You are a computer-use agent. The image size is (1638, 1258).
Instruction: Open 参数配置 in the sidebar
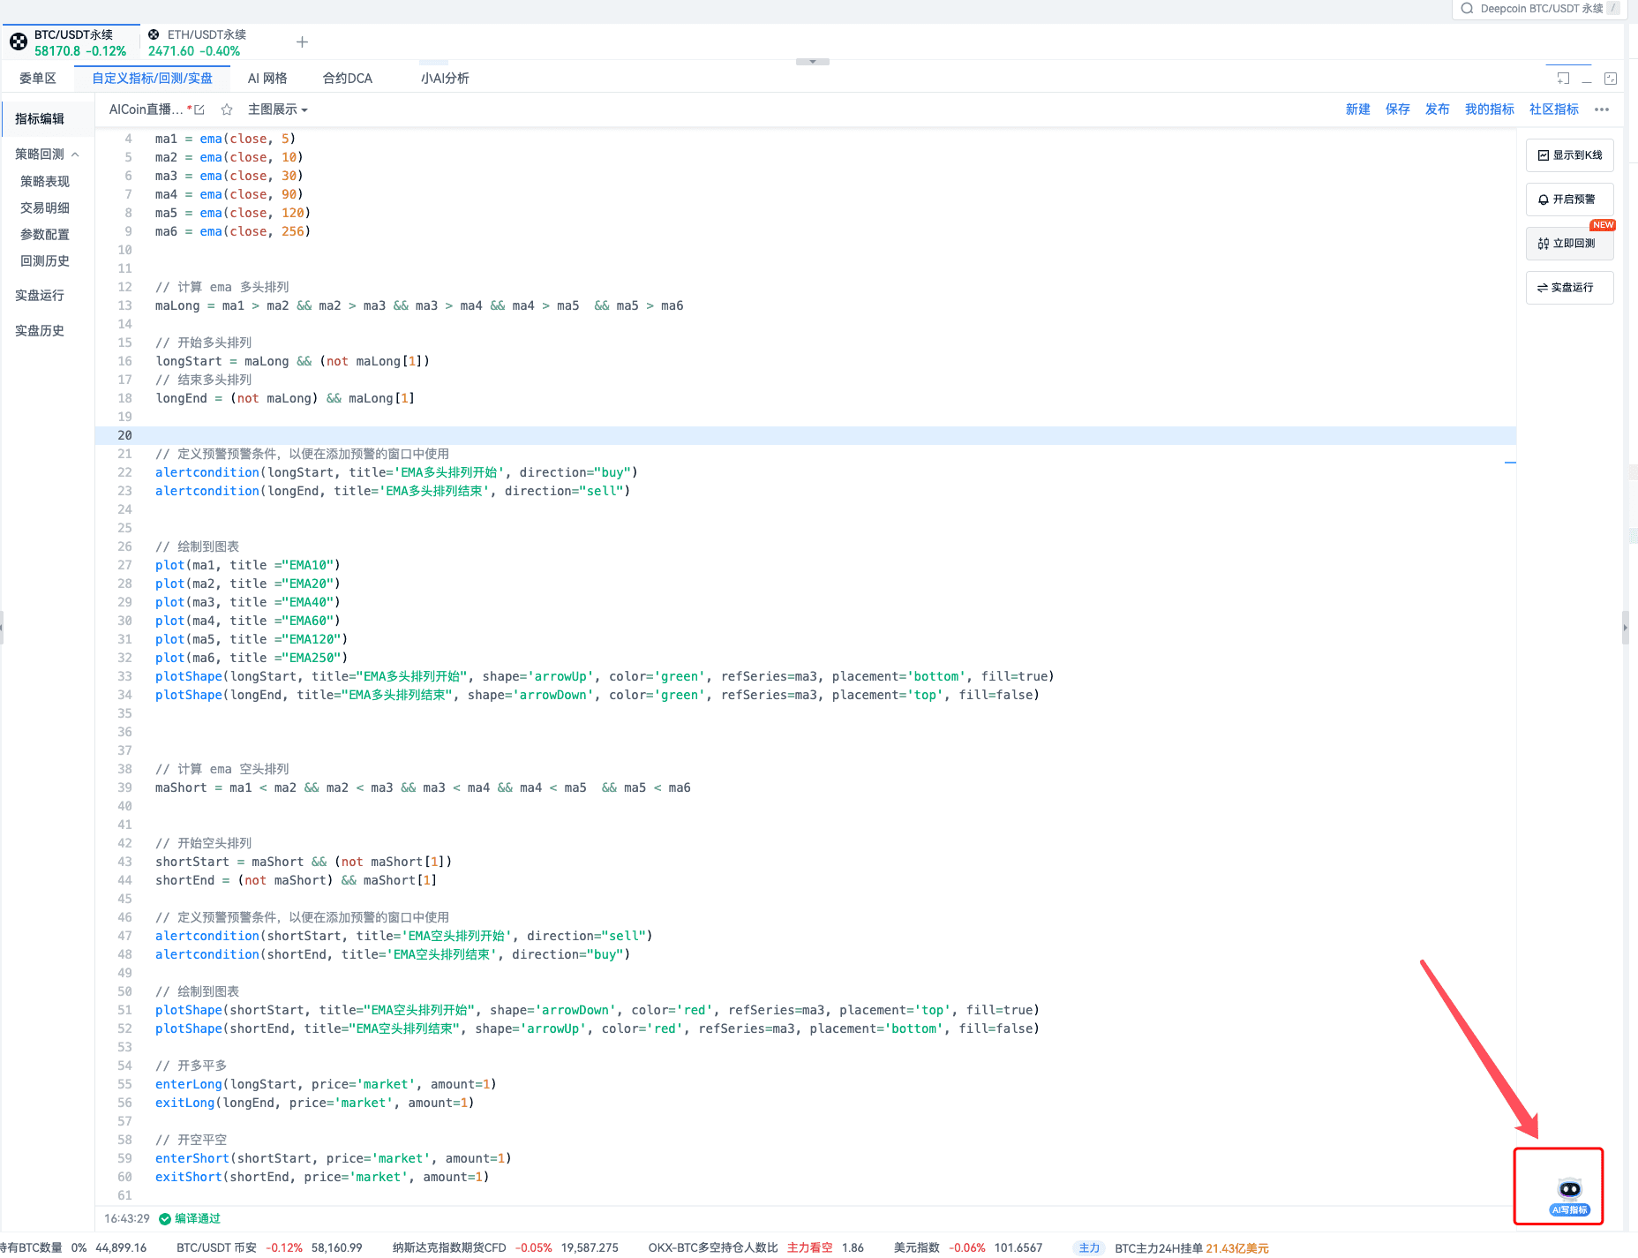click(45, 234)
